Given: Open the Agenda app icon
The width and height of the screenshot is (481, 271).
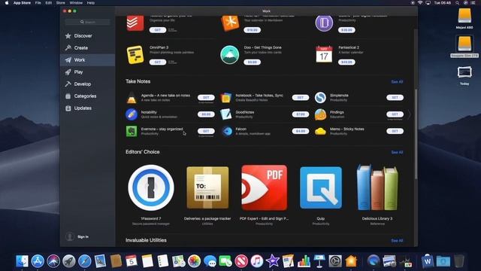Looking at the screenshot, I should (x=132, y=98).
